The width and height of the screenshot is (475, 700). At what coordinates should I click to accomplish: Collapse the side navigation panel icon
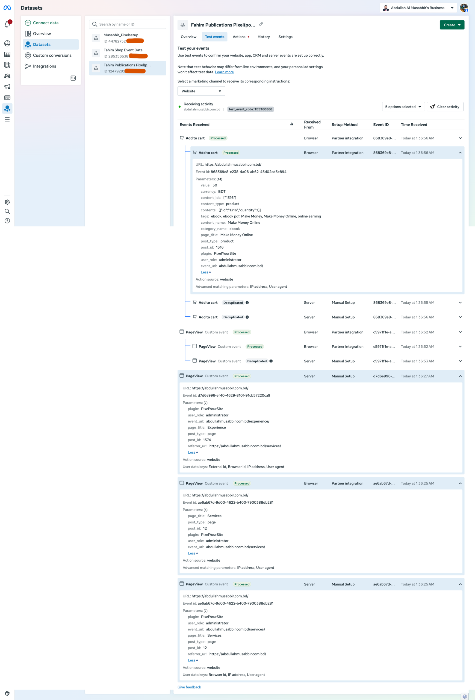73,78
